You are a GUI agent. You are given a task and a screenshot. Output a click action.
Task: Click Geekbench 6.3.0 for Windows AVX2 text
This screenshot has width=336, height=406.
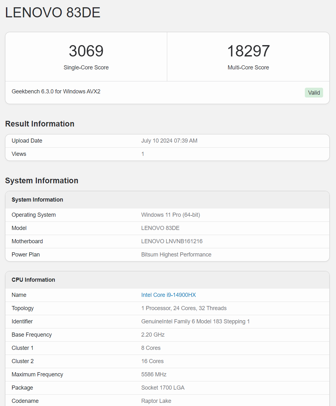click(x=56, y=91)
